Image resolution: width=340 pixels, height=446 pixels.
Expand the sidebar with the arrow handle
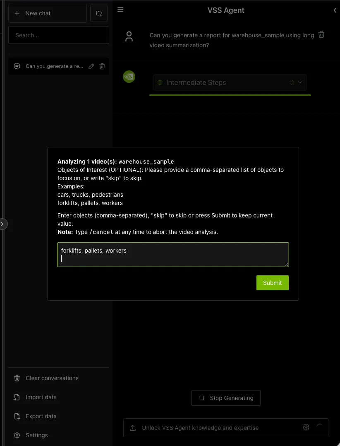[2, 224]
